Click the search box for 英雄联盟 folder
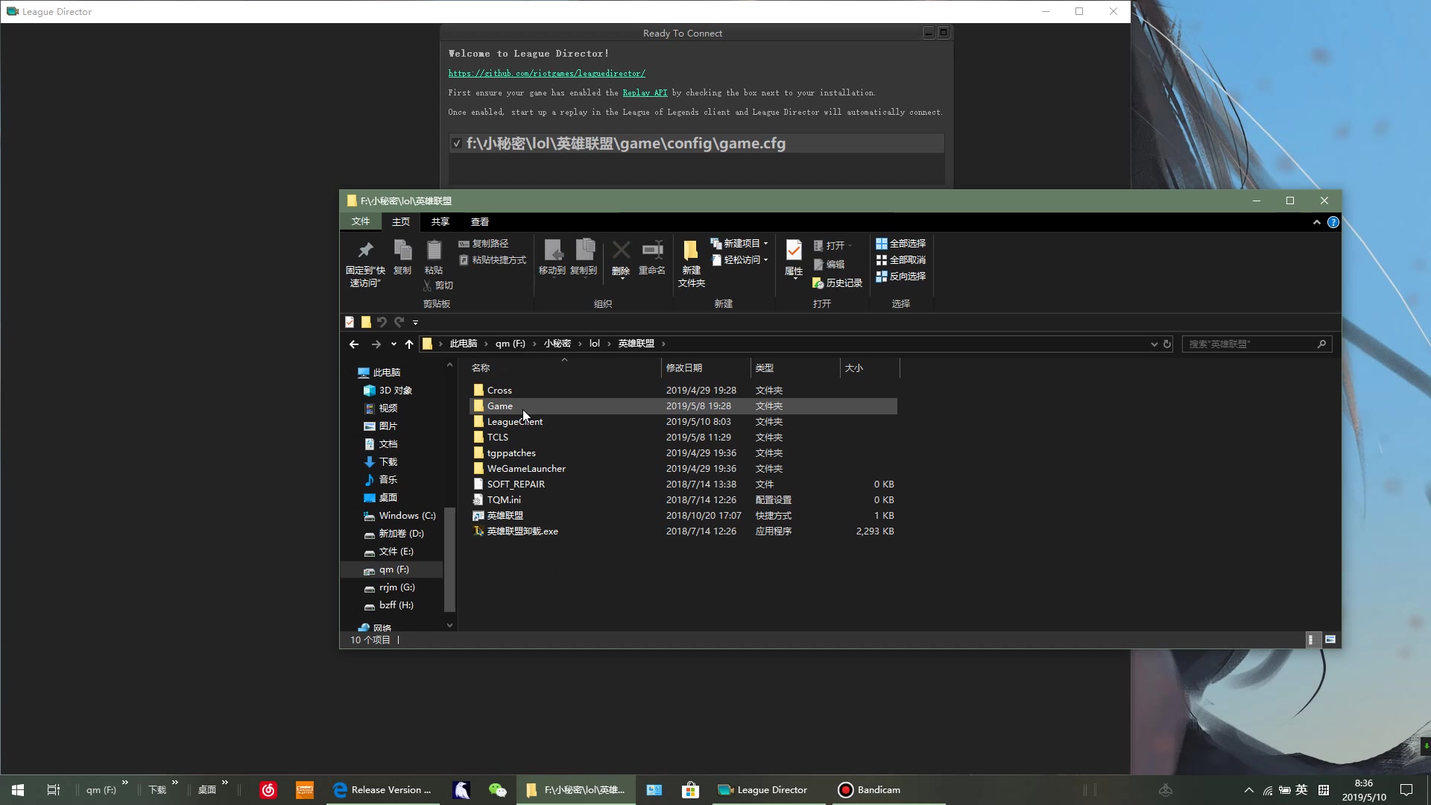1431x805 pixels. point(1251,344)
